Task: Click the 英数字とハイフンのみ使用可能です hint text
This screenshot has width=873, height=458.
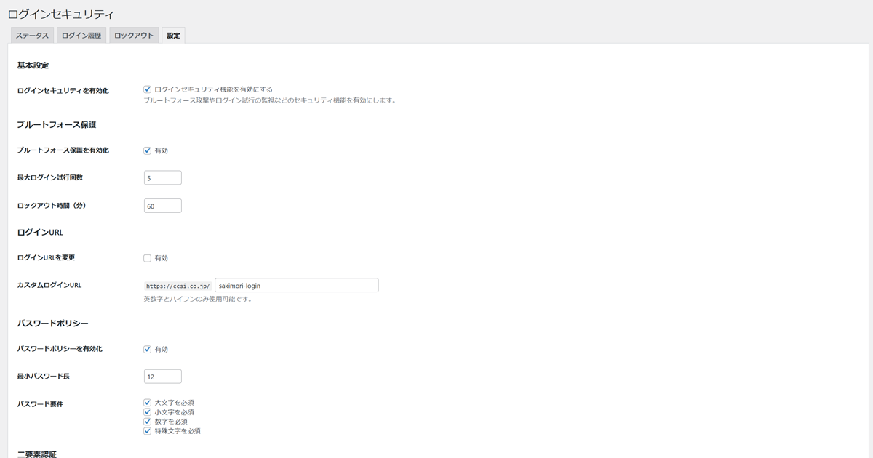Action: click(198, 299)
